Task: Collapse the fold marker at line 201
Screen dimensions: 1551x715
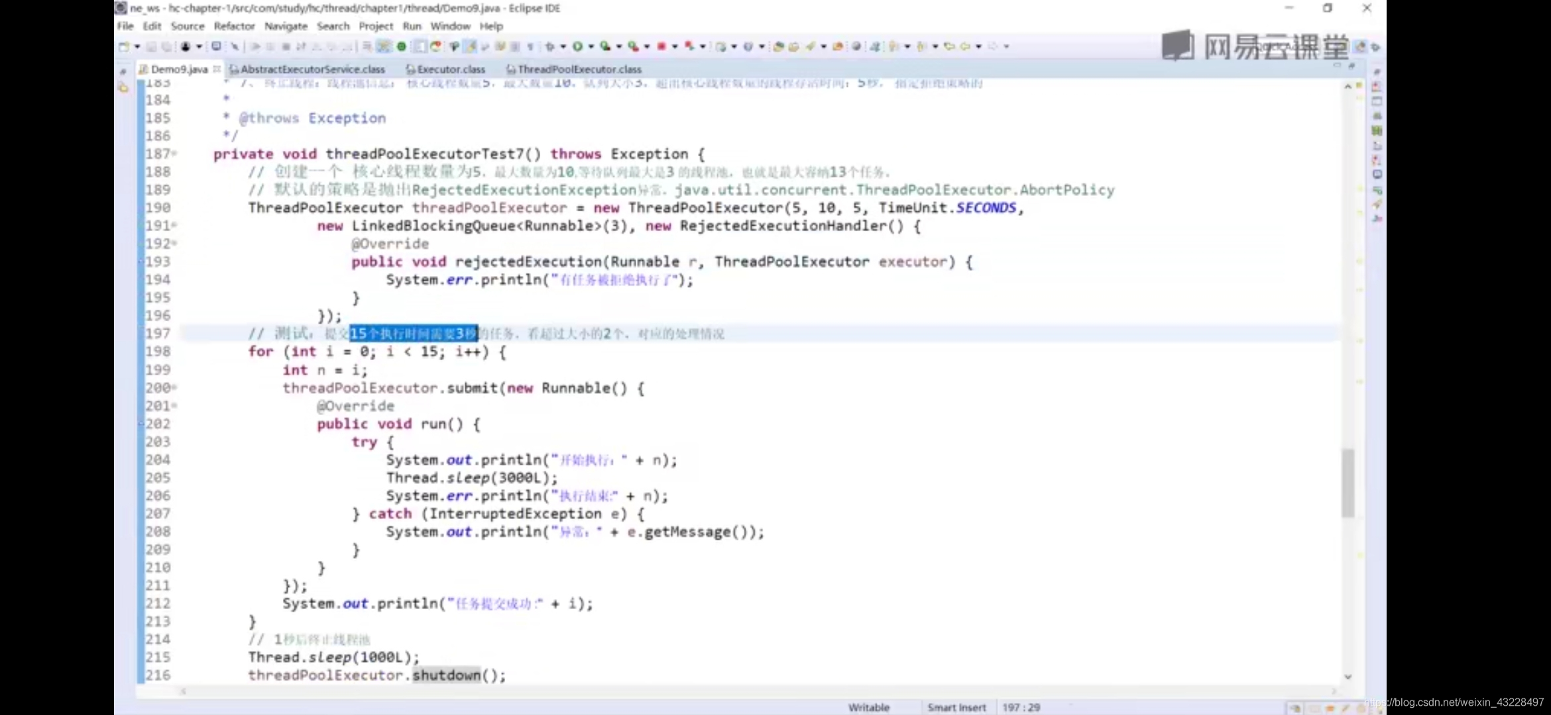Action: click(x=174, y=405)
